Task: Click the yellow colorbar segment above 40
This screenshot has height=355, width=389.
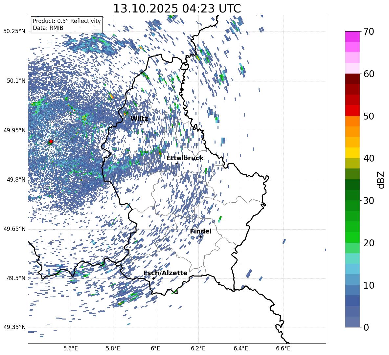Action: pos(352,153)
